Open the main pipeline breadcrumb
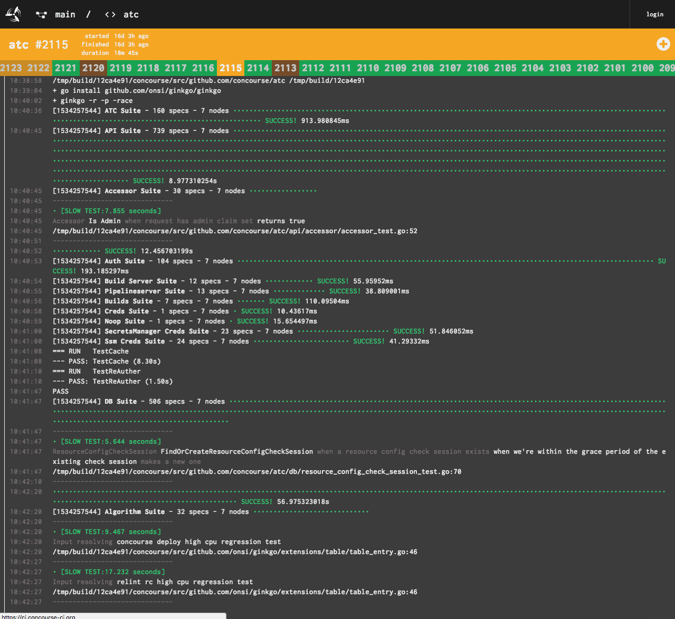 click(x=65, y=15)
